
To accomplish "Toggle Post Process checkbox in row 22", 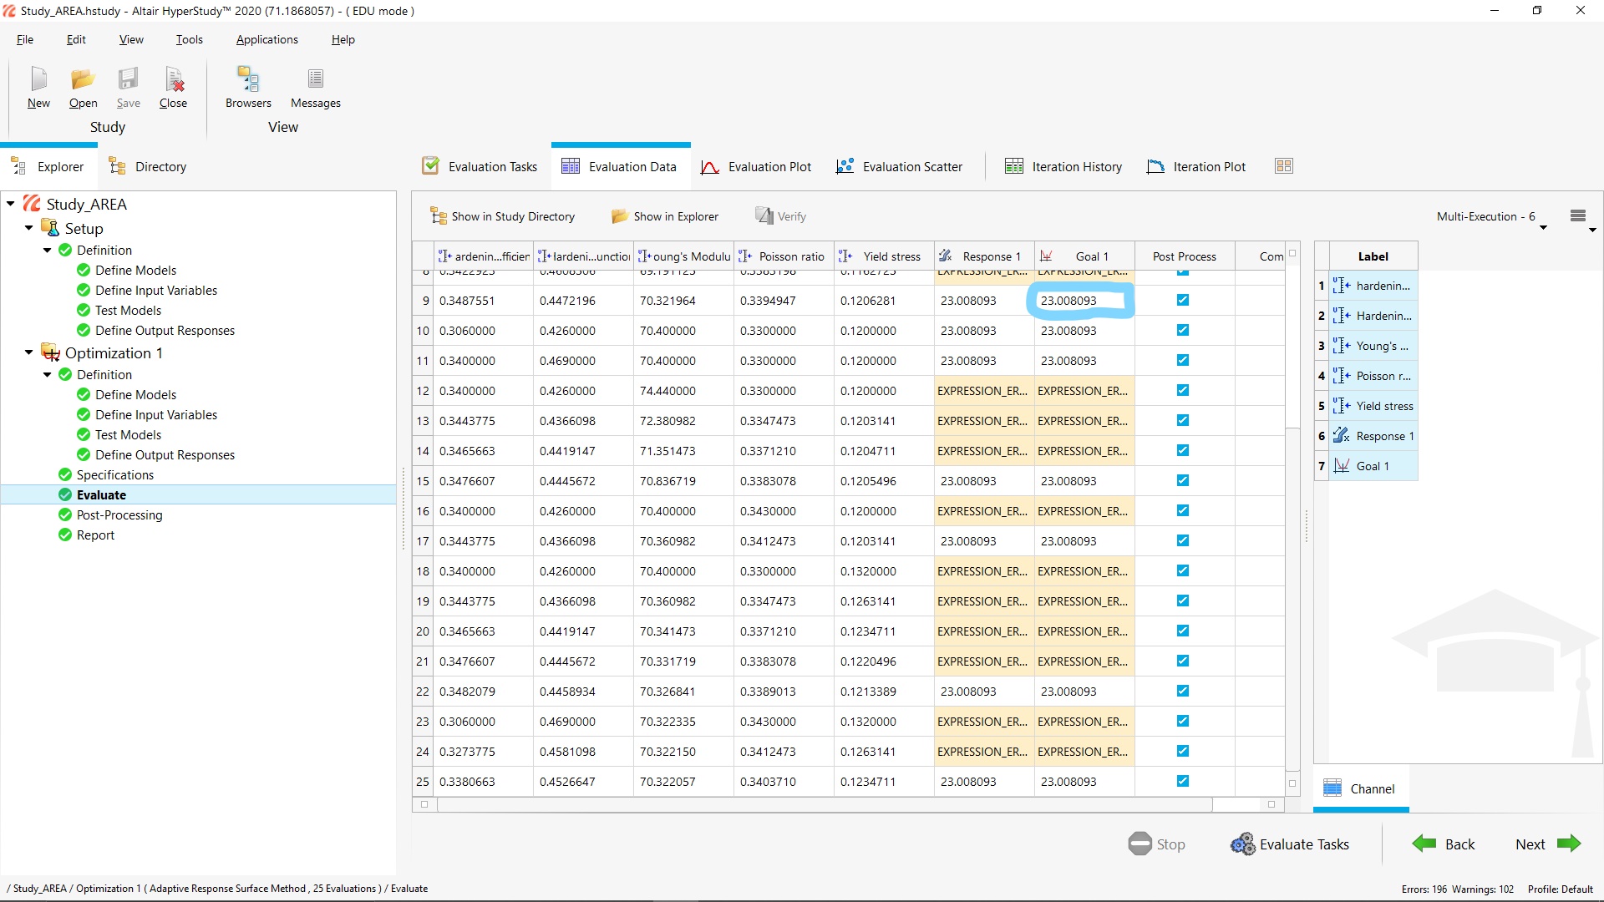I will tap(1183, 691).
